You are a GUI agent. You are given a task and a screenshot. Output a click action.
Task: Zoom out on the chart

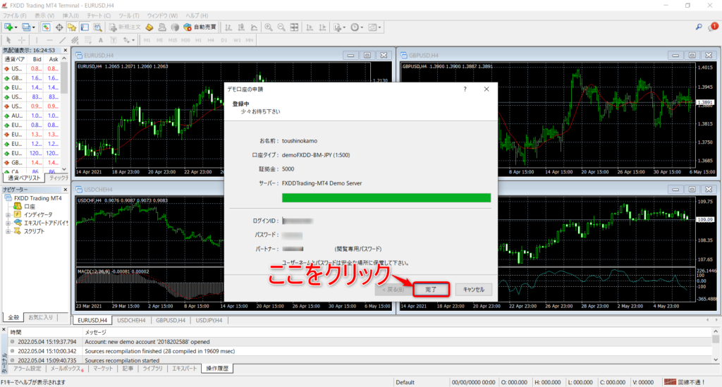coord(281,27)
